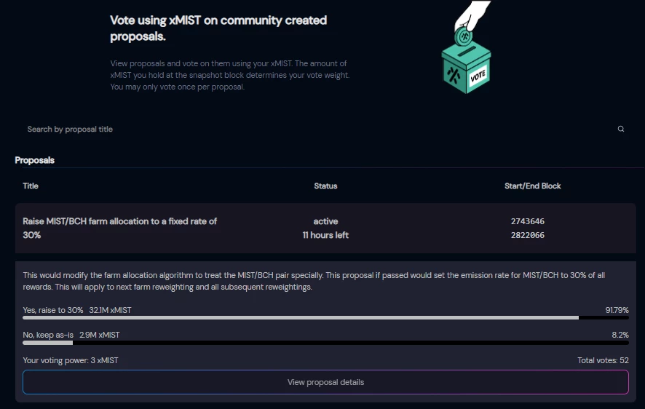Click start block number 2743646

(527, 221)
